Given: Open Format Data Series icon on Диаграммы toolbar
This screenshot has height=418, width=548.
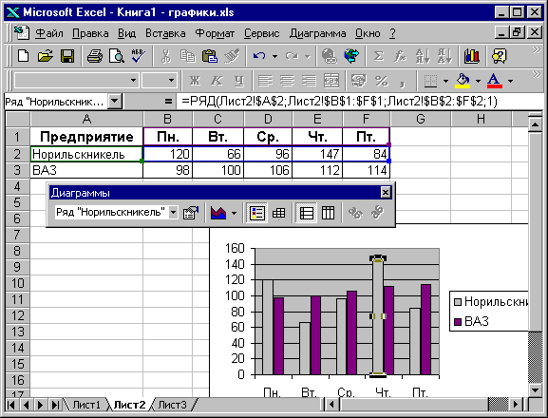Looking at the screenshot, I should coord(191,213).
